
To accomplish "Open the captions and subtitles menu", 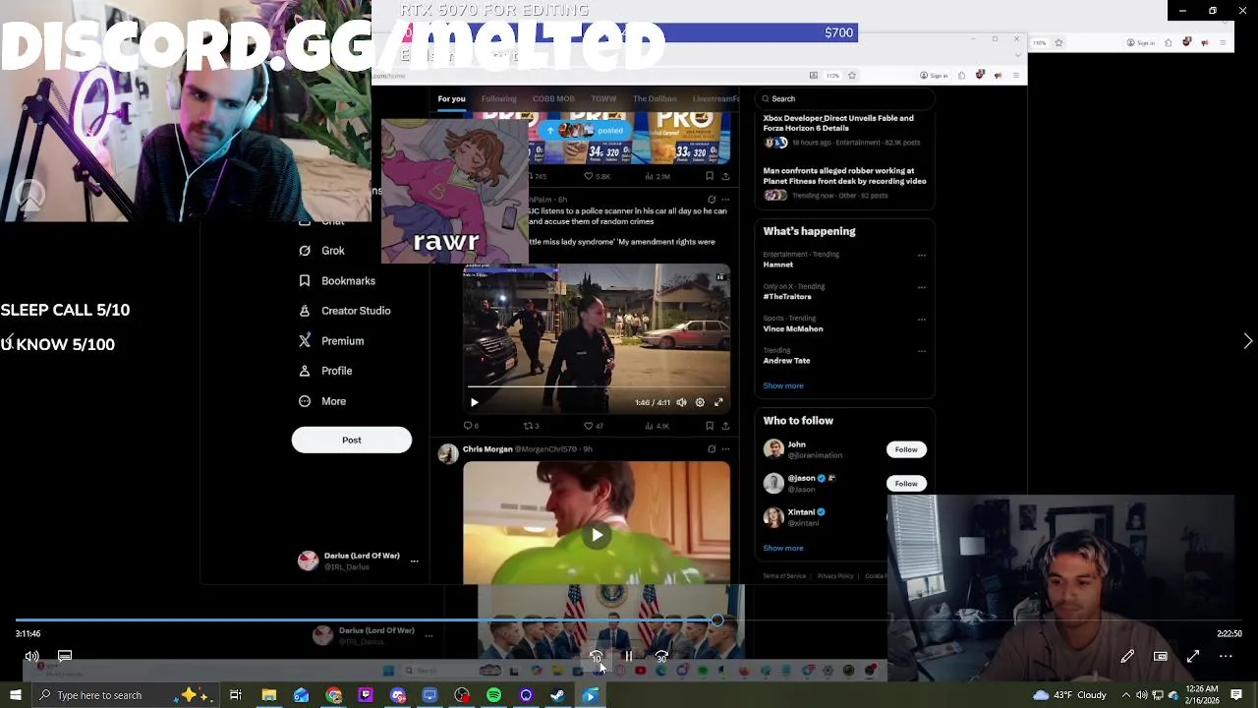I will tap(65, 656).
